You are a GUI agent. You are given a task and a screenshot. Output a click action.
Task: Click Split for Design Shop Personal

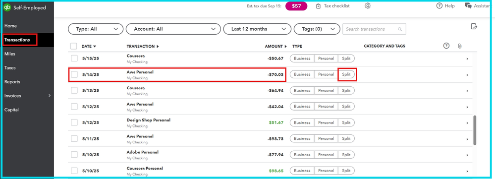click(x=346, y=122)
